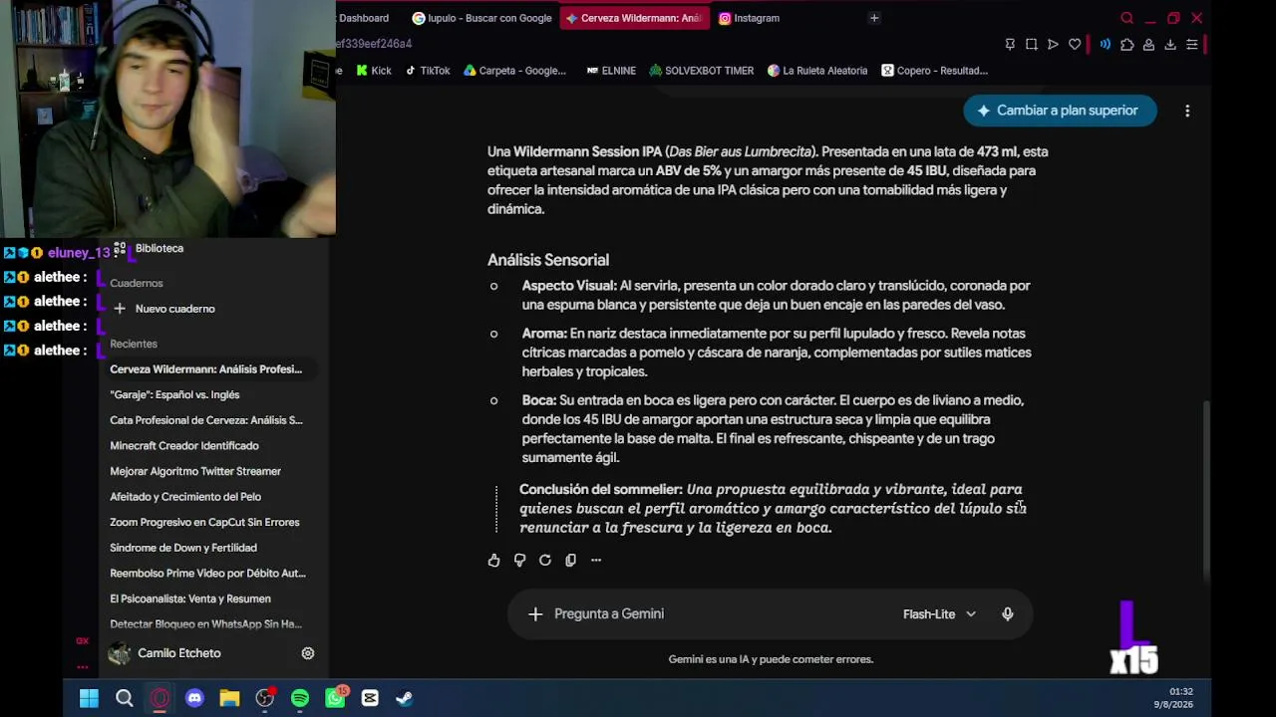Open the ELNINE bookmark

coord(611,71)
